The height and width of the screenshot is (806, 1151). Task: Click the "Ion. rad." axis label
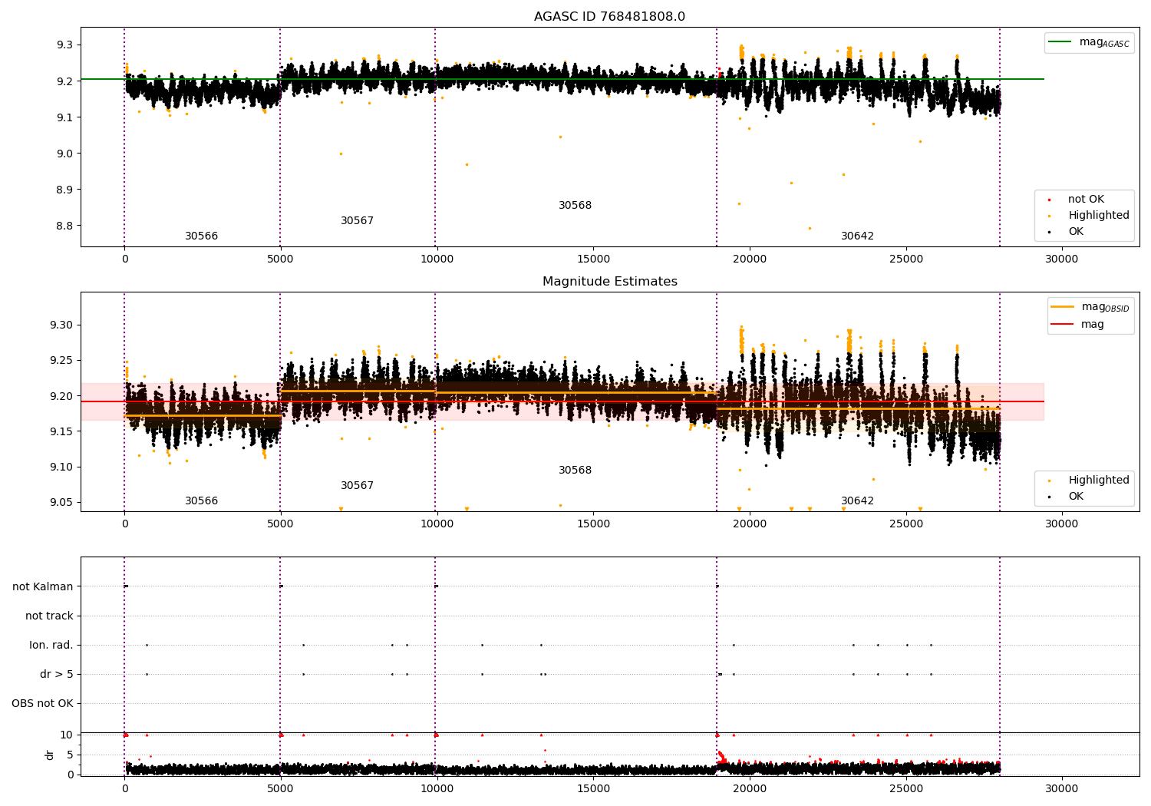[x=51, y=646]
